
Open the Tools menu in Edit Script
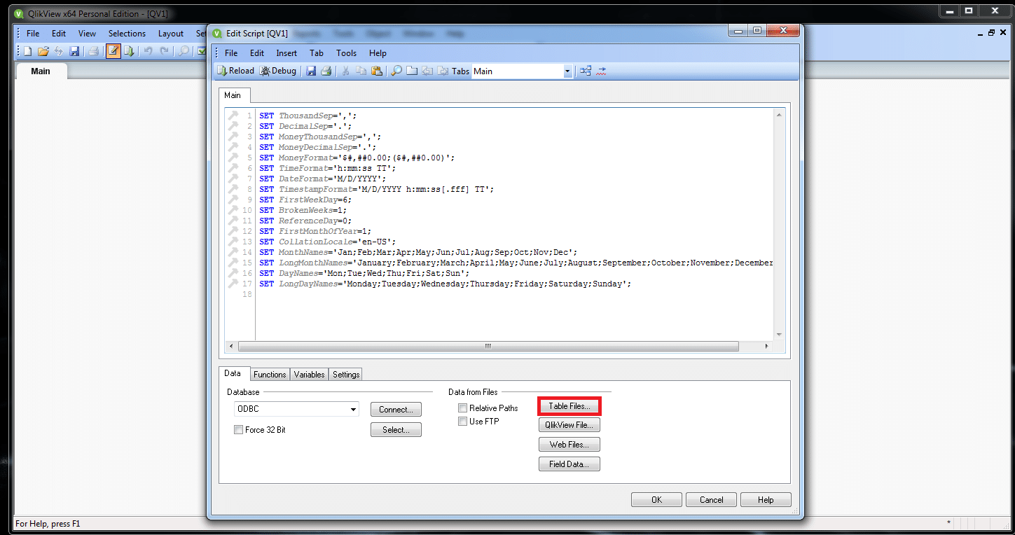click(x=346, y=53)
